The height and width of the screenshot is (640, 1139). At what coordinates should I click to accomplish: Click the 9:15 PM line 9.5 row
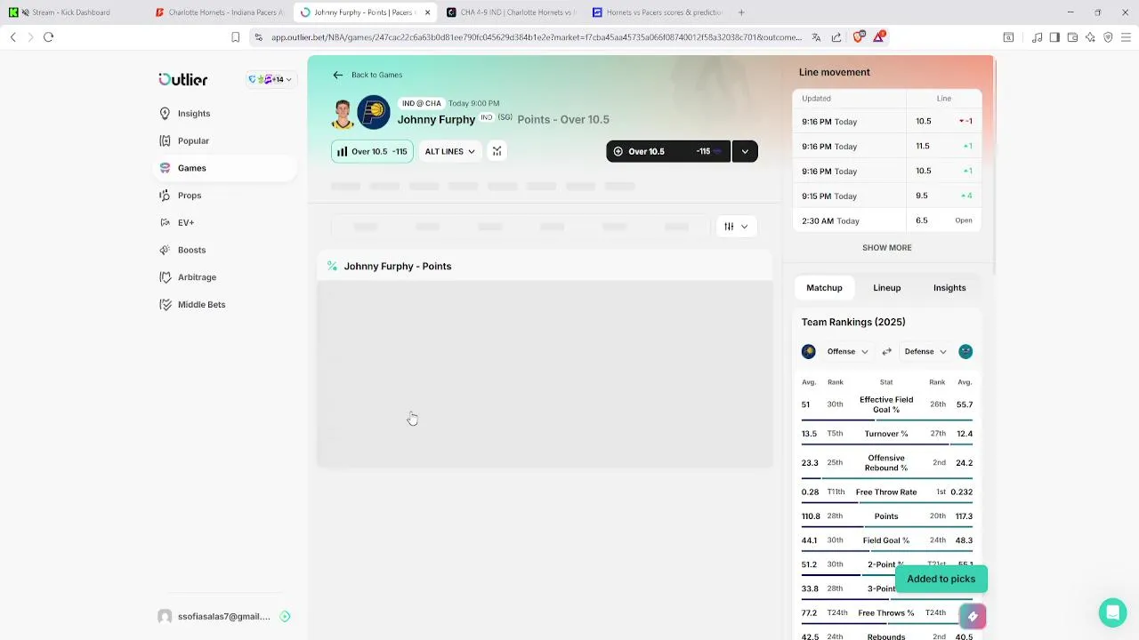tap(886, 196)
